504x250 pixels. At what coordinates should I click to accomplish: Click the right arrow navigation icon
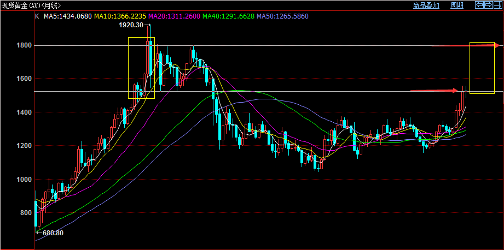488,5
